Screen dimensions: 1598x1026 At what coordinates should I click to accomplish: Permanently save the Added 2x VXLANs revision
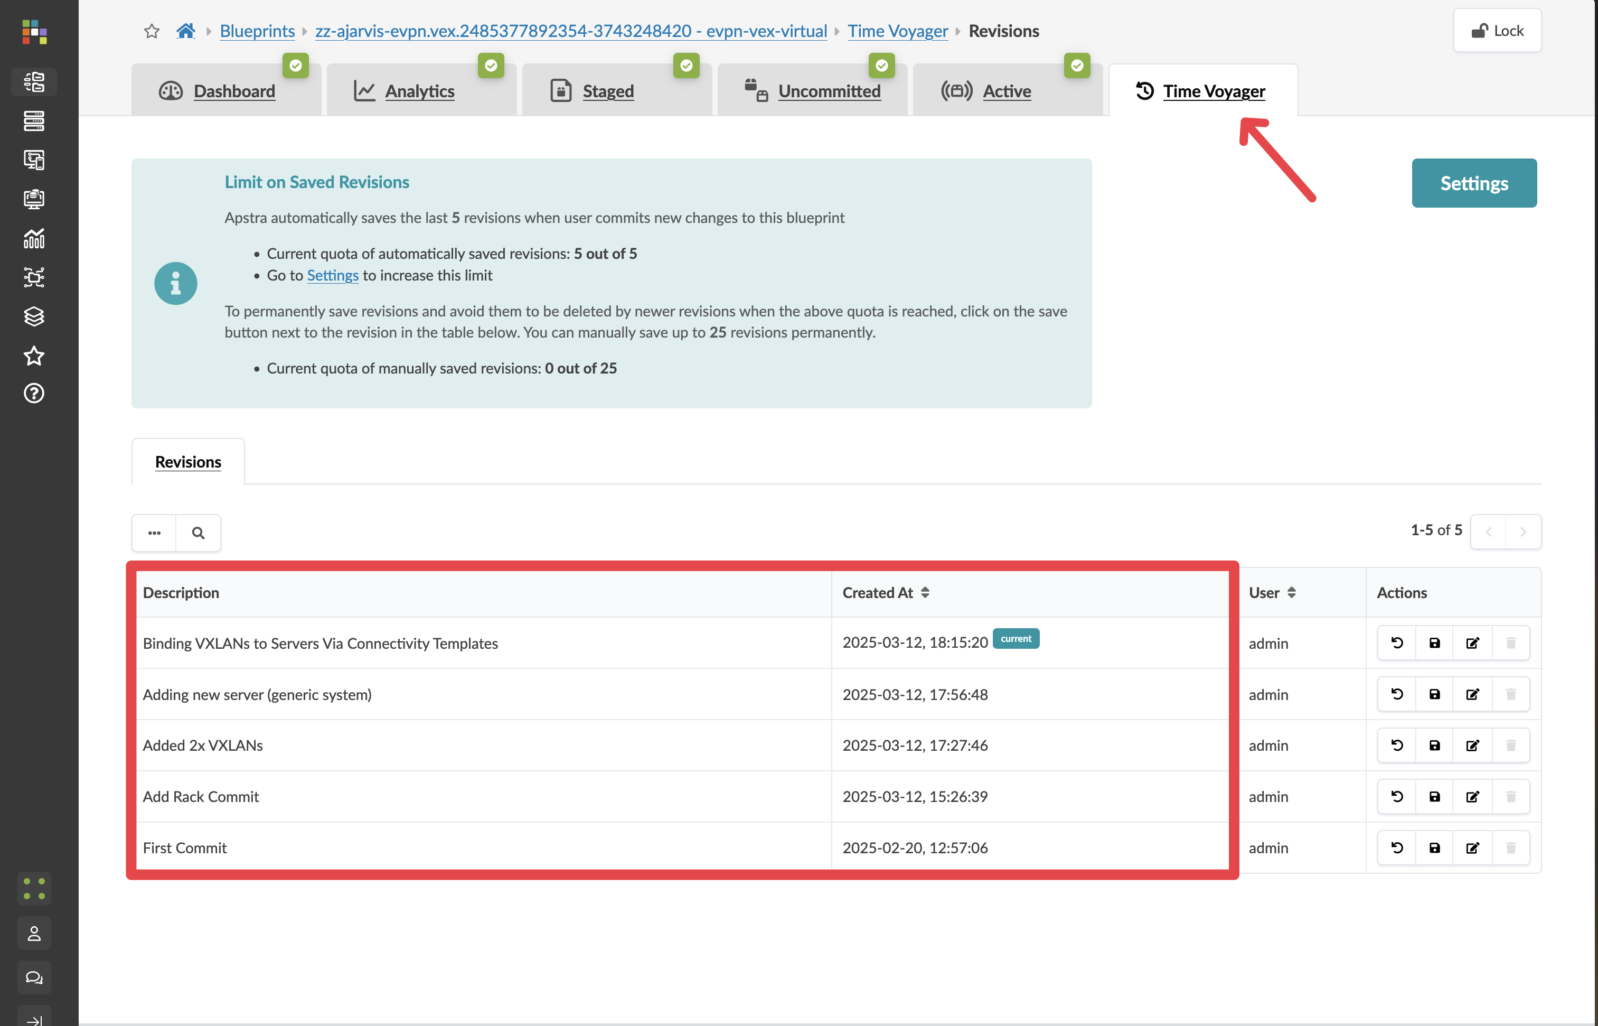1435,745
